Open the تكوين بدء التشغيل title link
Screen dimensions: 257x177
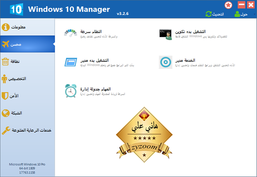point(190,32)
